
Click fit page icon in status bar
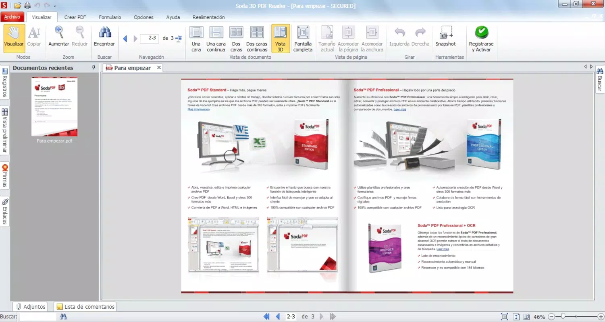tap(504, 317)
